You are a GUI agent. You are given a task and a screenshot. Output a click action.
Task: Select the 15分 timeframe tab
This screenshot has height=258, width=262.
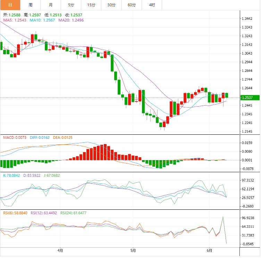(x=91, y=5)
